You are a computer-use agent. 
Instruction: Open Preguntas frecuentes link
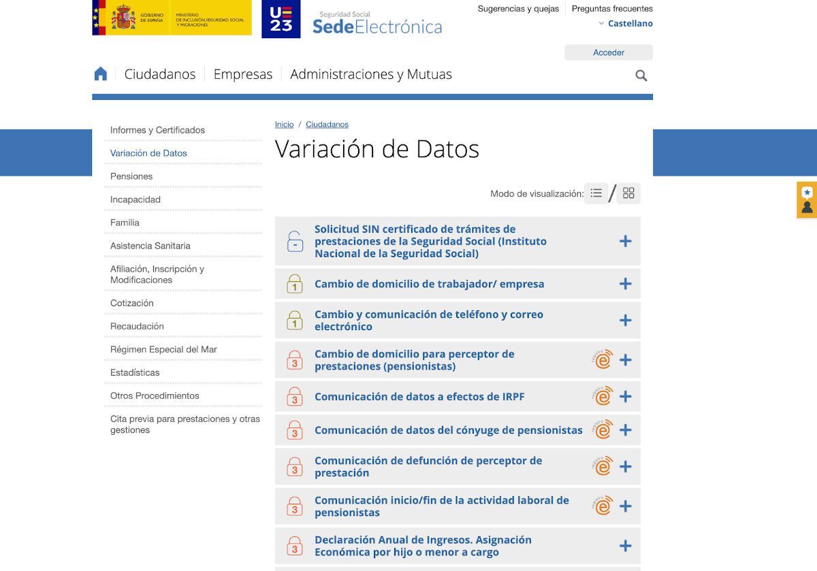tap(611, 9)
